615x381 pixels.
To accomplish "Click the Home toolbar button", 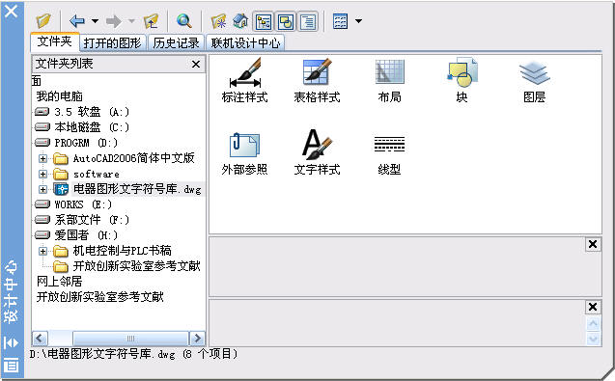I will [x=240, y=21].
